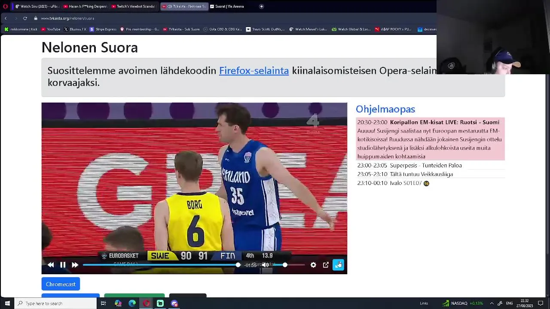Select the Superpesis - Tunteiden Paloa program
Image resolution: width=550 pixels, height=309 pixels.
(430, 165)
